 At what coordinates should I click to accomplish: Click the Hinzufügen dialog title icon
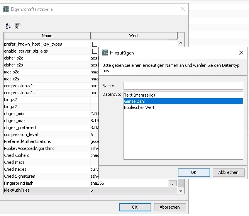click(105, 53)
